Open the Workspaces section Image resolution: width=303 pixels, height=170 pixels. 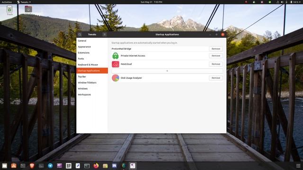92,94
